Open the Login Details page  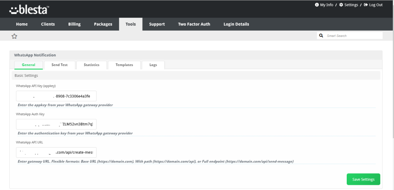point(236,24)
